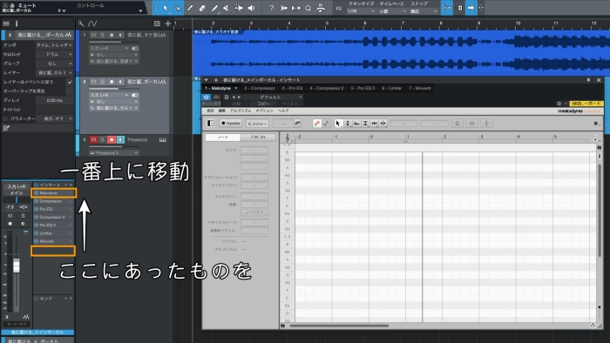This screenshot has width=610, height=343.
Task: Click the plus icon to add track
Action: pos(167,24)
